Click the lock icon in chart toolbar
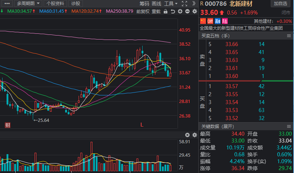Viewport: 294px width, 173px height. [165, 11]
